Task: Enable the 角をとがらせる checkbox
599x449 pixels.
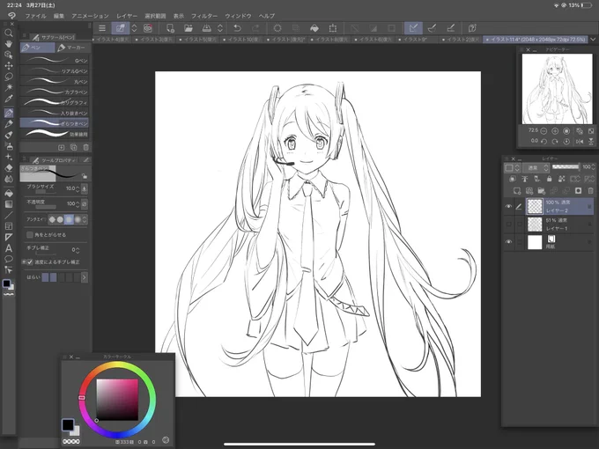Action: tap(29, 235)
